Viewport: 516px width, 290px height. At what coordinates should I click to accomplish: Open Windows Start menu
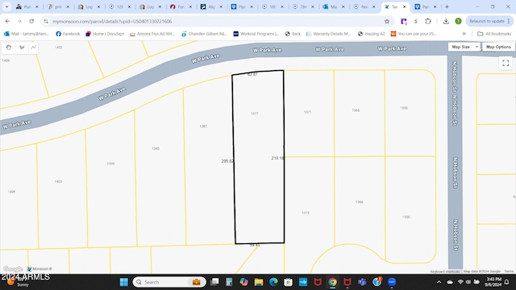tap(123, 282)
